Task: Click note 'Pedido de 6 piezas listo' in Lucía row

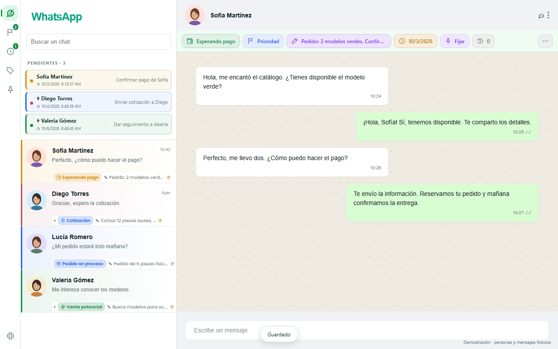Action: [x=138, y=264]
